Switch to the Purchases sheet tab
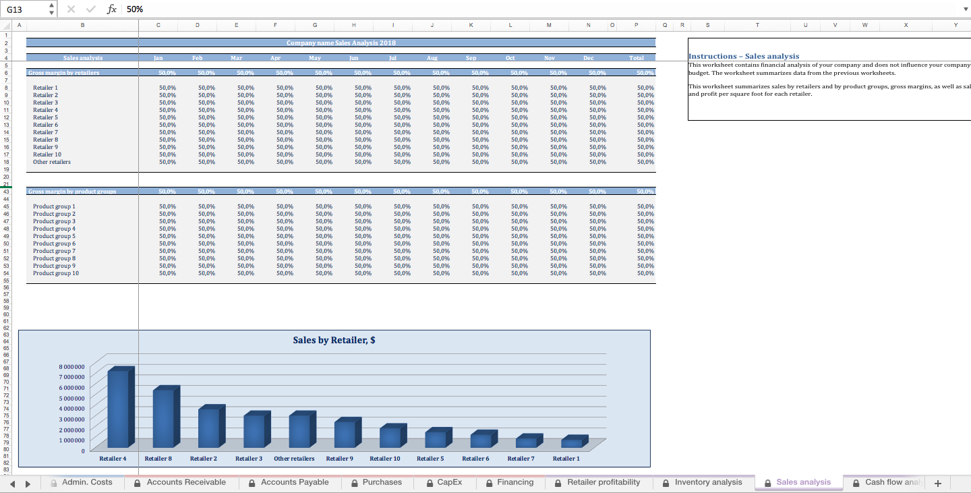Viewport: 971px width, 493px height. (x=376, y=482)
